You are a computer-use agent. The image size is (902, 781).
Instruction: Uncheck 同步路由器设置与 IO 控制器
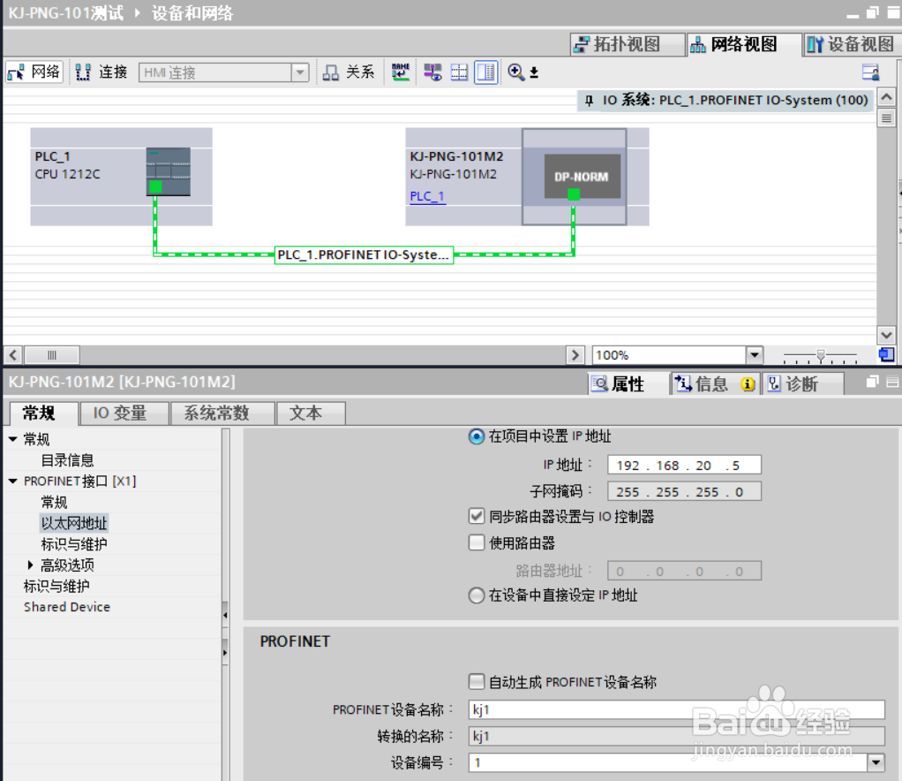pos(477,516)
